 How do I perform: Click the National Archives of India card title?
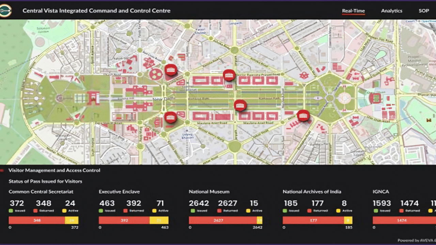[x=312, y=192]
